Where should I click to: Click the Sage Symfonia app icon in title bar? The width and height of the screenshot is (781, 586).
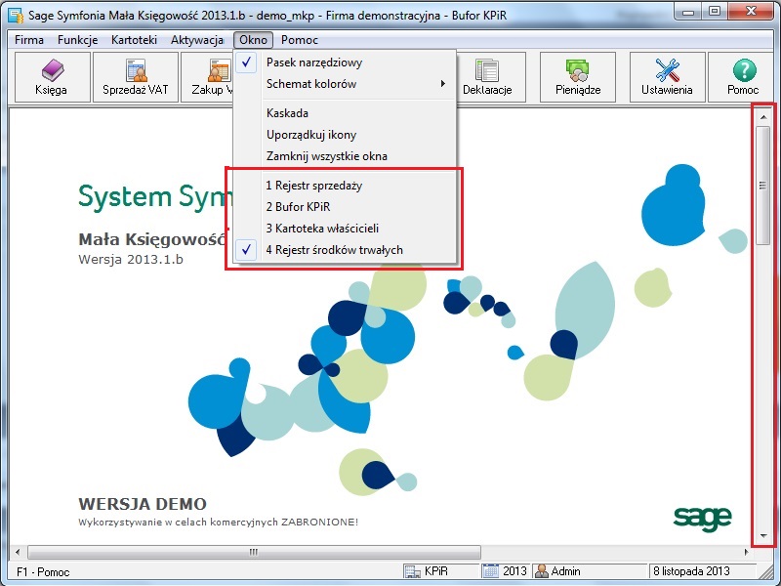click(x=16, y=15)
